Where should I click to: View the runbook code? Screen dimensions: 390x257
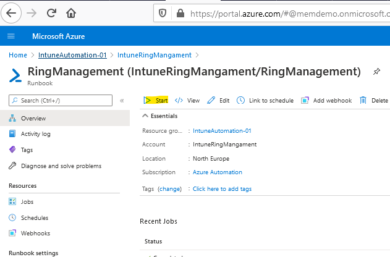(x=187, y=101)
